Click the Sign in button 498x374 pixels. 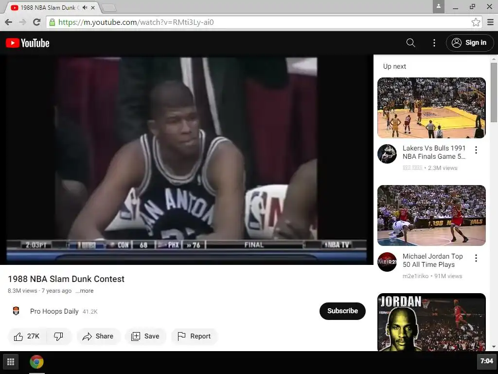pyautogui.click(x=469, y=43)
